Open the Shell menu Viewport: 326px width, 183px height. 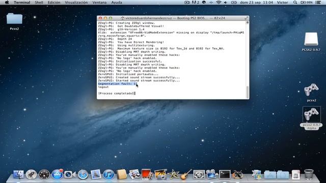click(39, 3)
